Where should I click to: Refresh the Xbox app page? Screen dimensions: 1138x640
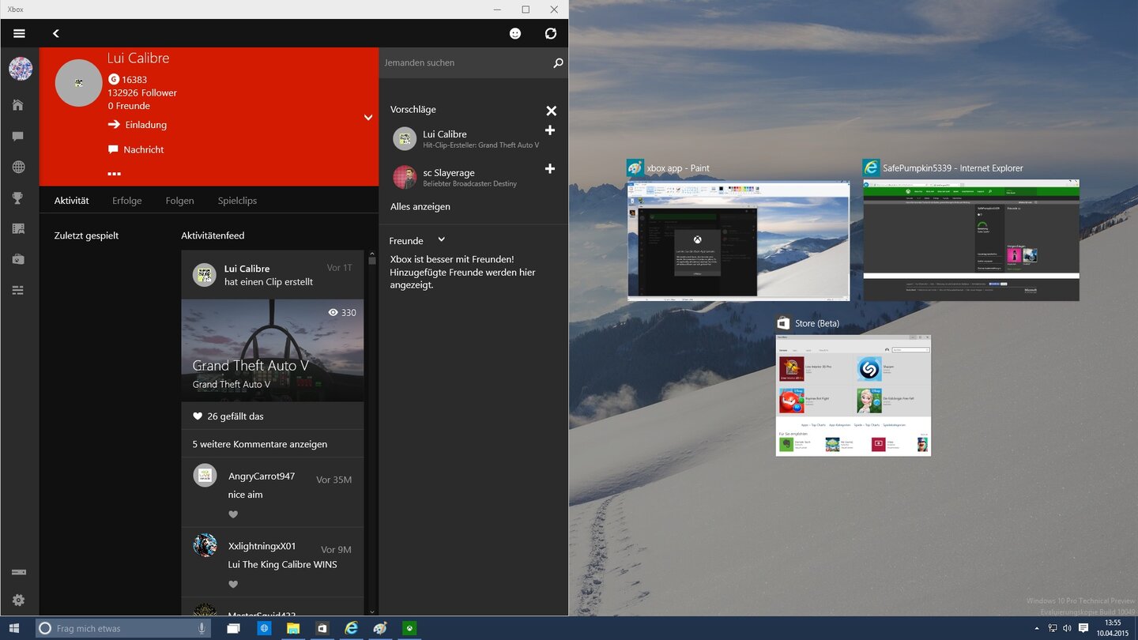[x=551, y=33]
